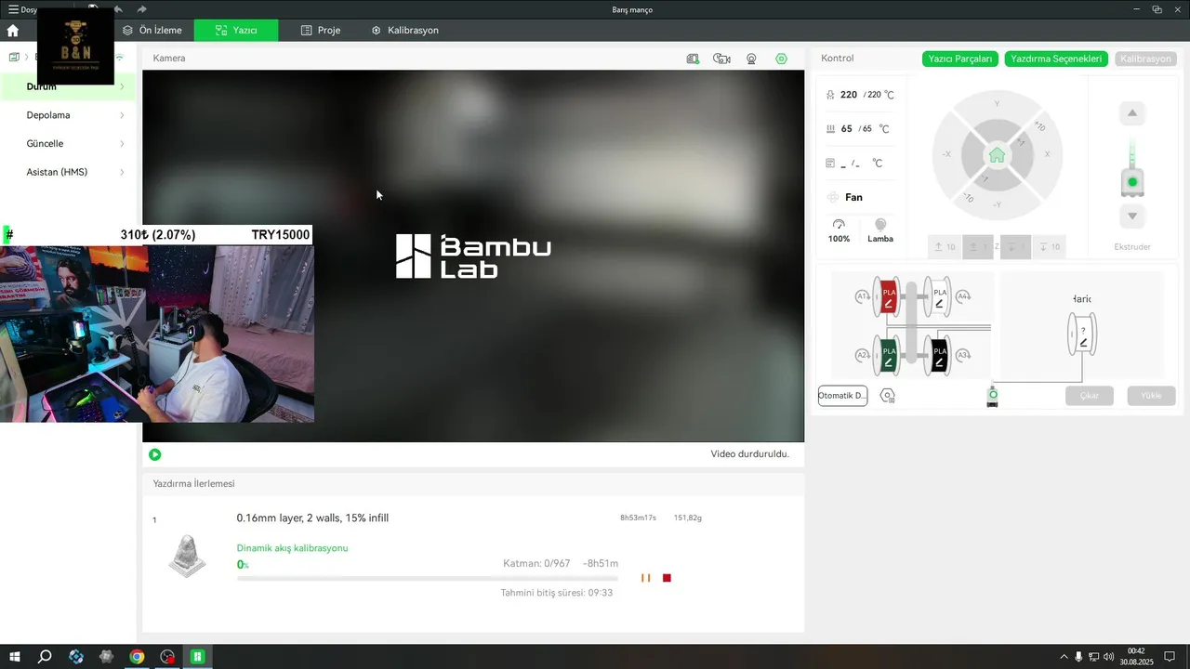Toggle the Lamba light

pos(880,231)
